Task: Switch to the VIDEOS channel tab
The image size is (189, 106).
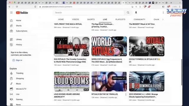Action: [x=76, y=19]
